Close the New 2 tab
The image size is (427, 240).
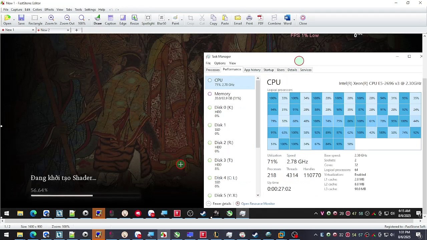click(68, 30)
